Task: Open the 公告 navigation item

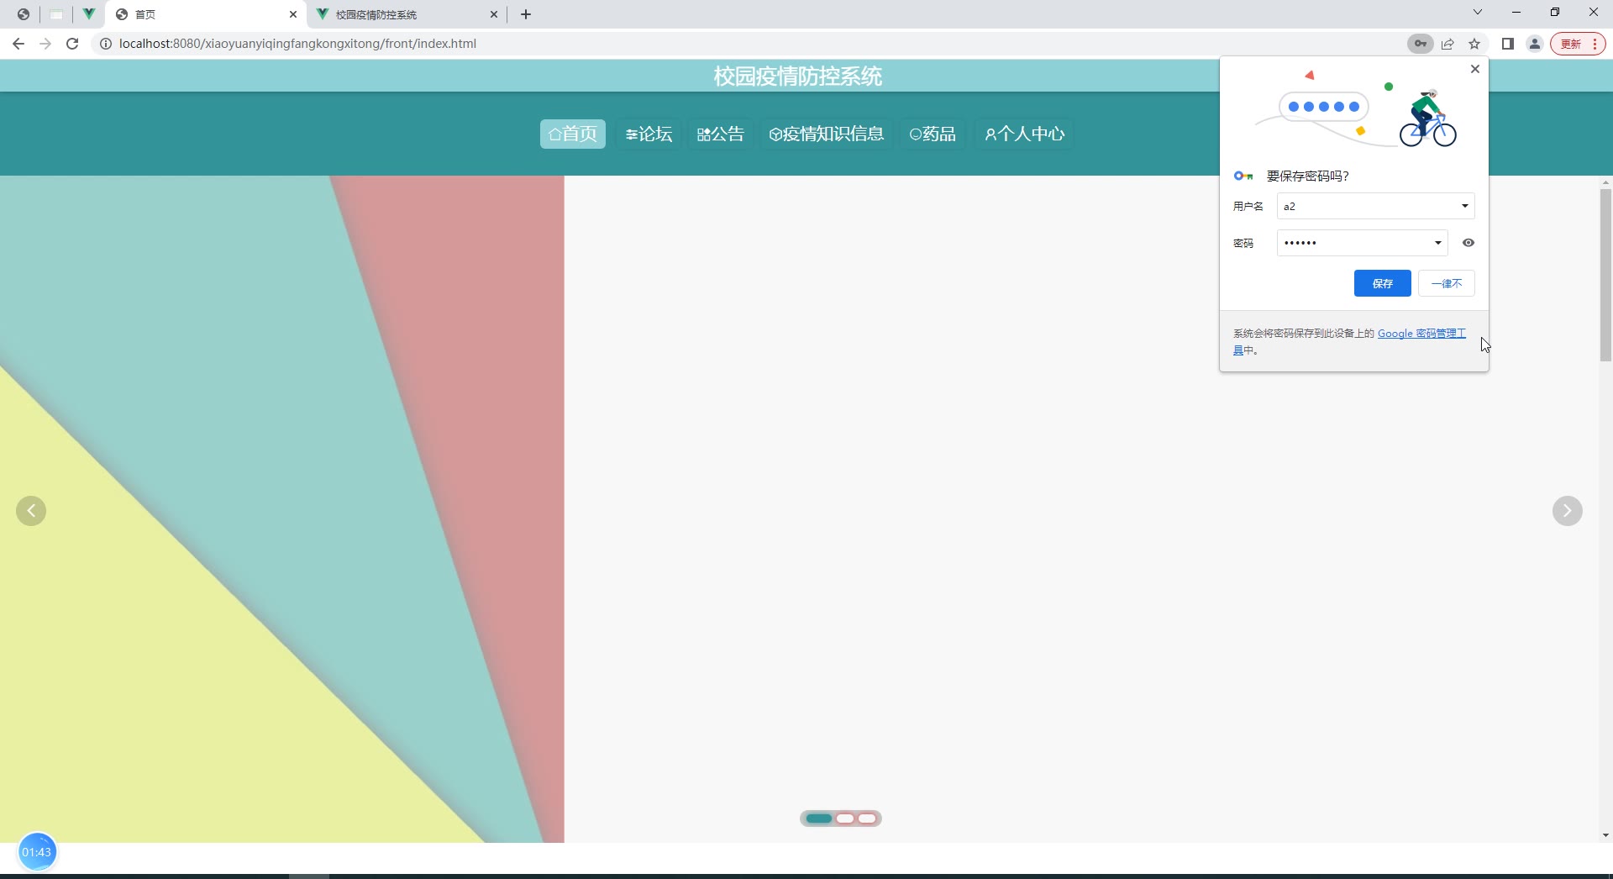Action: [721, 134]
